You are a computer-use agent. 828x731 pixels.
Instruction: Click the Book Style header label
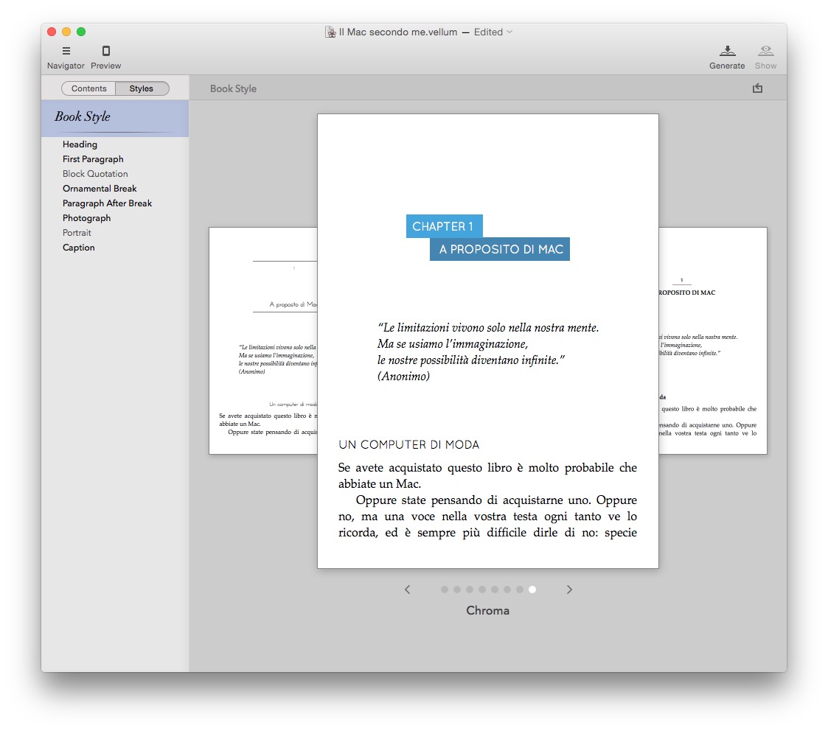pos(234,88)
